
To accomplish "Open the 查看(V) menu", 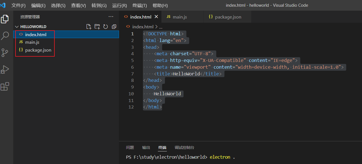I will point(79,5).
